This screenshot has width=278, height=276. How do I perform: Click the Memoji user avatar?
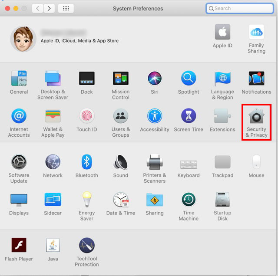click(23, 39)
